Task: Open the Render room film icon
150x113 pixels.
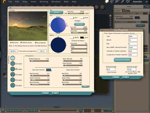Action: click(x=128, y=2)
